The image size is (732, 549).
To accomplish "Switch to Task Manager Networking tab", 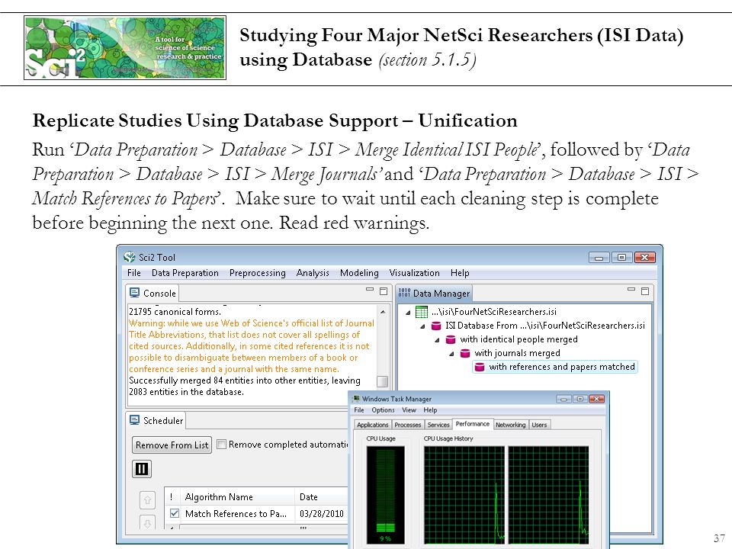I will click(510, 425).
